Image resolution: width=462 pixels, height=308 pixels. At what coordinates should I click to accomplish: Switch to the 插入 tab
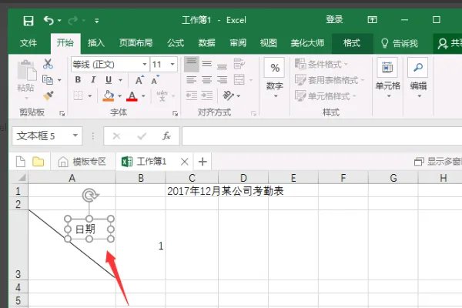(x=96, y=43)
